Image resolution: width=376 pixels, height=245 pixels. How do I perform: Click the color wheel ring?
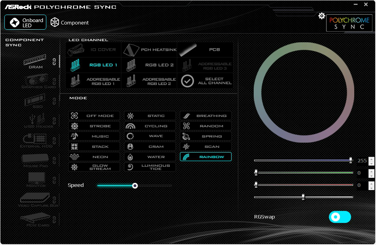point(304,46)
